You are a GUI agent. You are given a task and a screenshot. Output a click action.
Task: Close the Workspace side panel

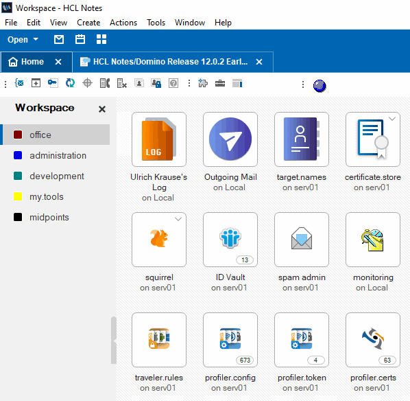(102, 109)
